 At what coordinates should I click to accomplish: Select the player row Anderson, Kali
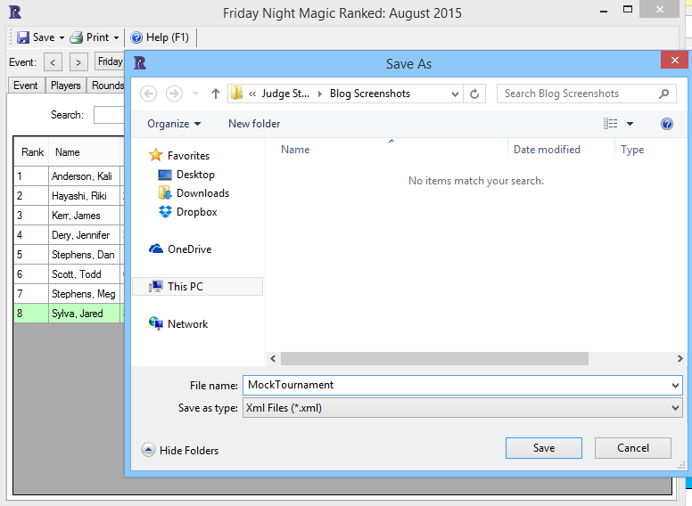[x=69, y=176]
